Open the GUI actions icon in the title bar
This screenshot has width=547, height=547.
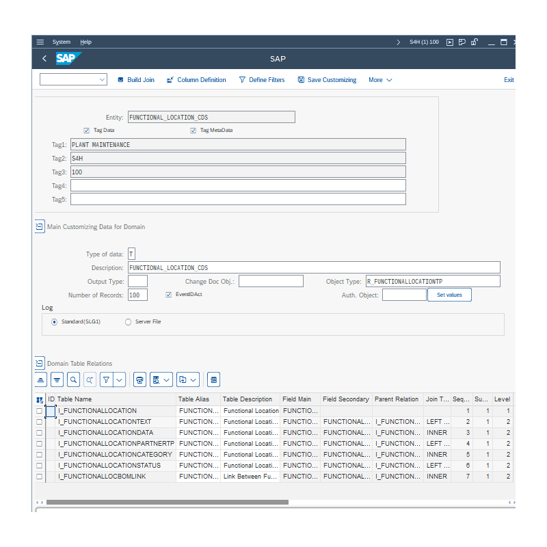point(450,42)
